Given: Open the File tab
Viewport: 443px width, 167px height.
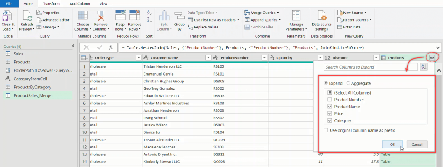Looking at the screenshot, I should [9, 3].
